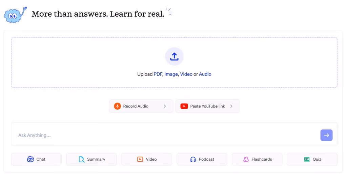Switch to the Flashcards mode
This screenshot has height=178, width=347.
click(257, 159)
